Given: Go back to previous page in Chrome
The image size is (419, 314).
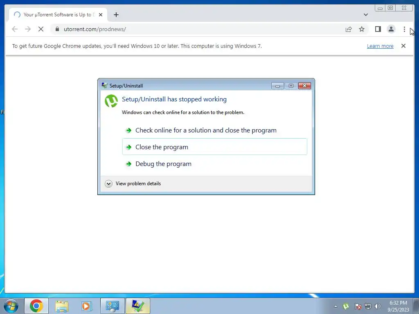Looking at the screenshot, I should pos(15,29).
